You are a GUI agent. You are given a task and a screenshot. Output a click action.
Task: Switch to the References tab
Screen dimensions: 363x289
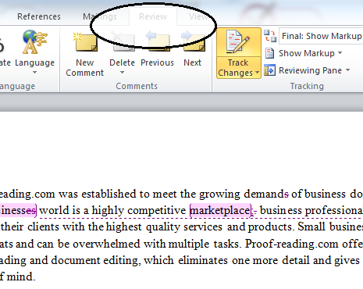click(x=39, y=16)
